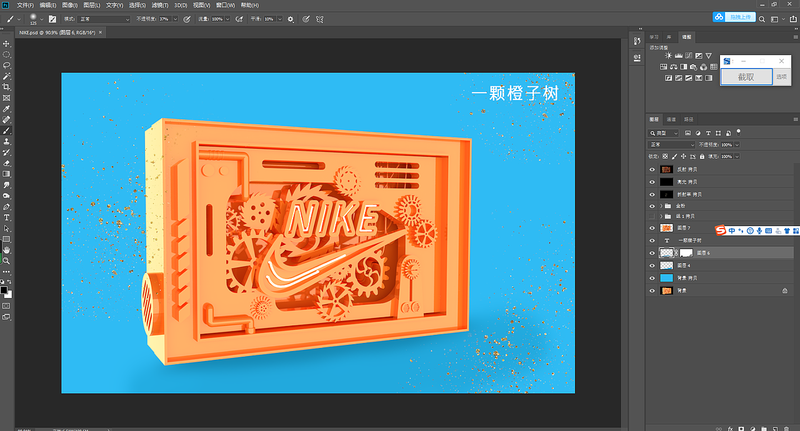Add Curves adjustment
800x431 pixels.
point(689,56)
